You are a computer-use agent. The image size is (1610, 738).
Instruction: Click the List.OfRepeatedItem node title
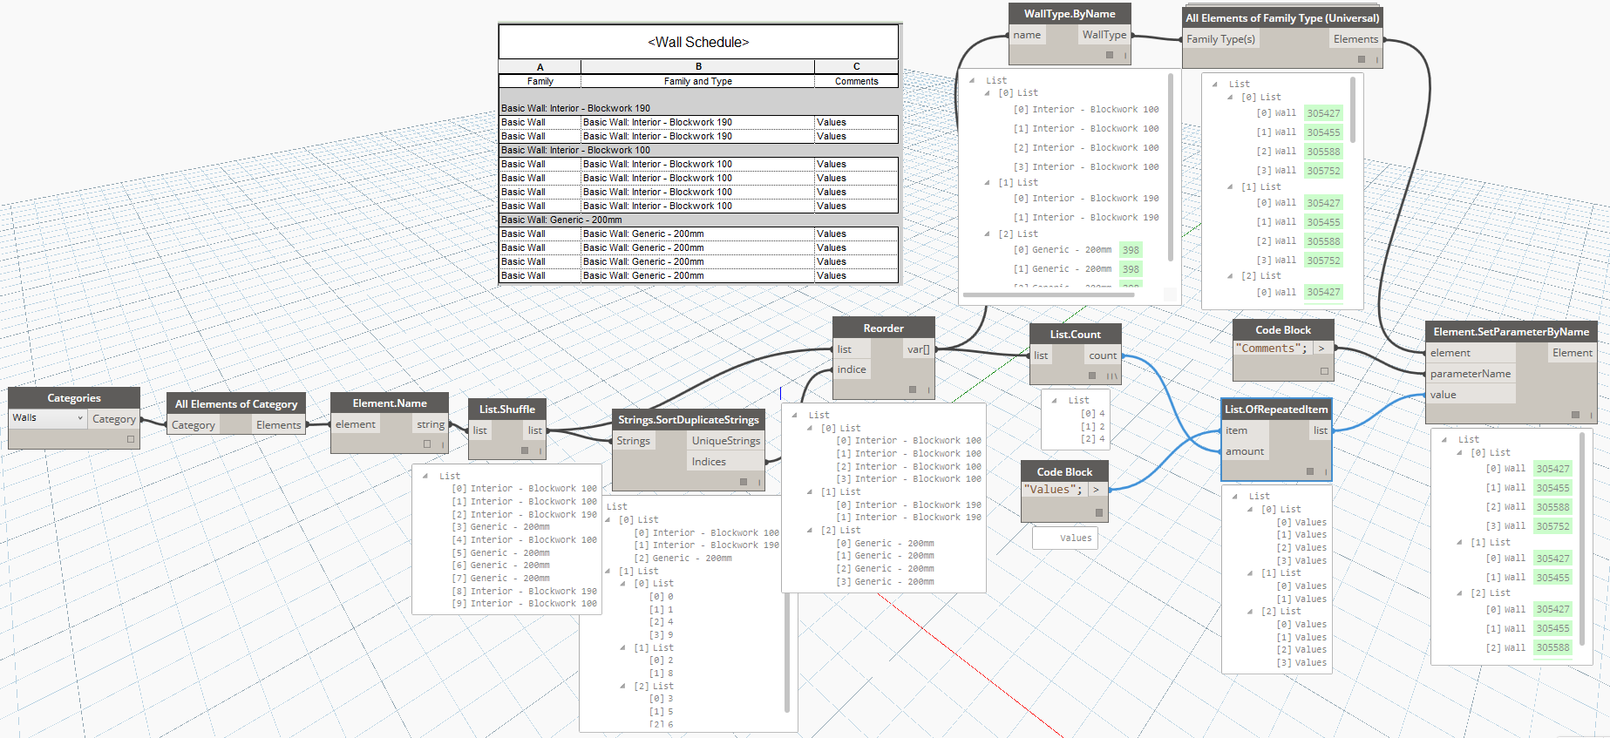(1276, 409)
